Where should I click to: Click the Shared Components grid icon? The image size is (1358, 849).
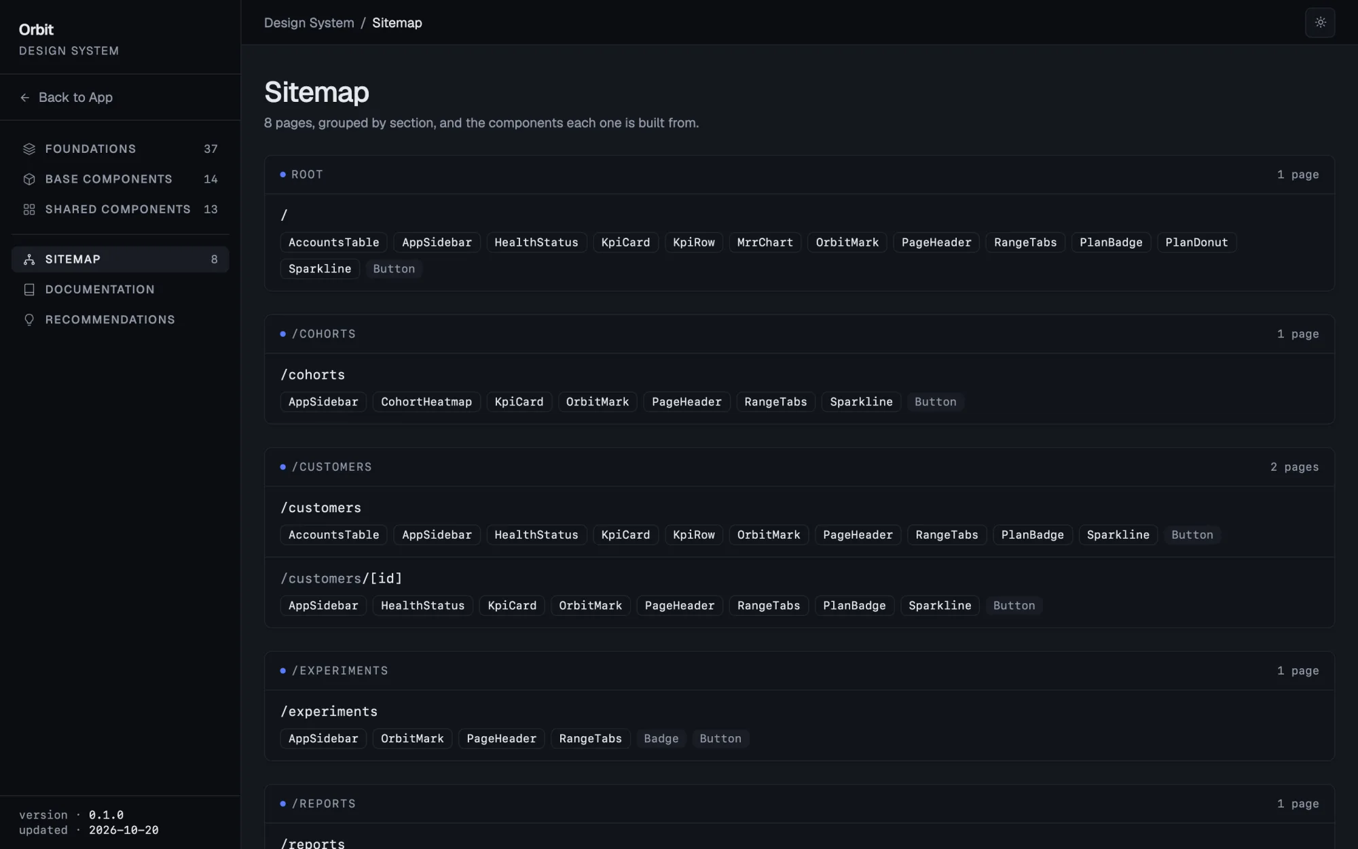29,209
